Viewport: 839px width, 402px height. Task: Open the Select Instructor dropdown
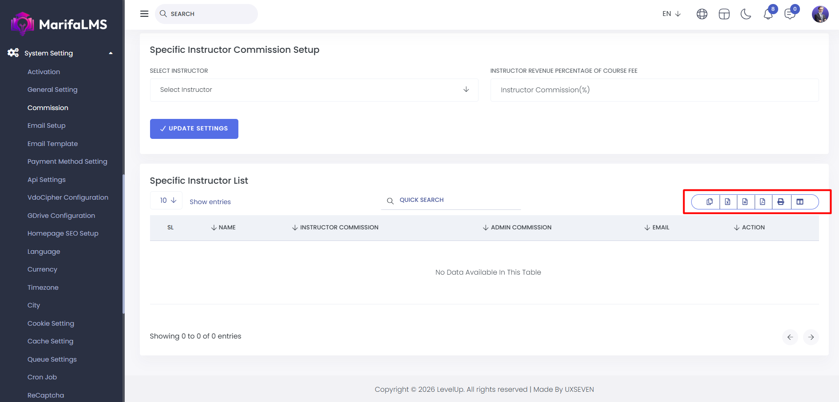coord(314,90)
